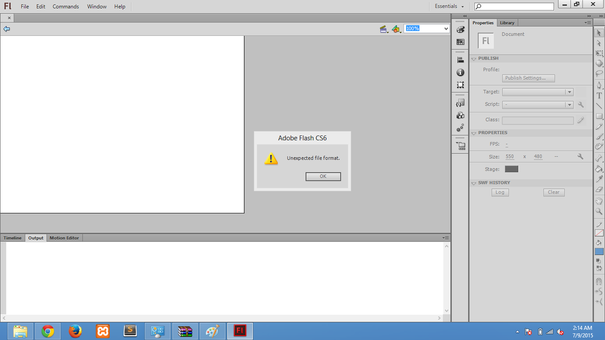Select the Bone tool

coord(599,158)
